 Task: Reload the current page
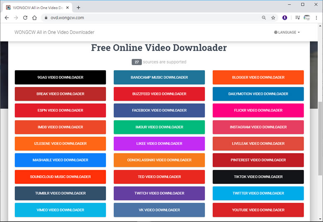25,18
